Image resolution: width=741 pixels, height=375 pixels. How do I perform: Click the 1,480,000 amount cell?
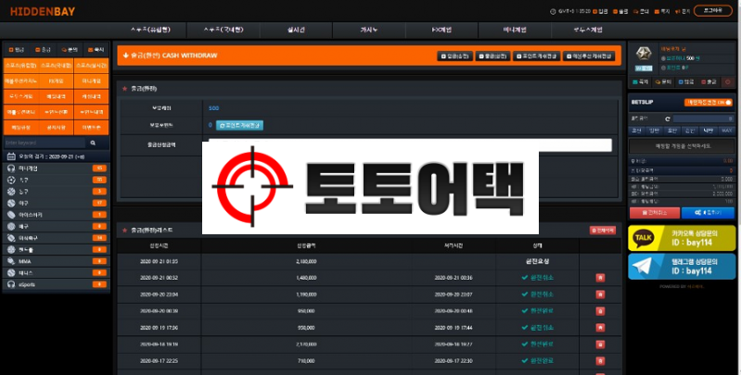306,278
